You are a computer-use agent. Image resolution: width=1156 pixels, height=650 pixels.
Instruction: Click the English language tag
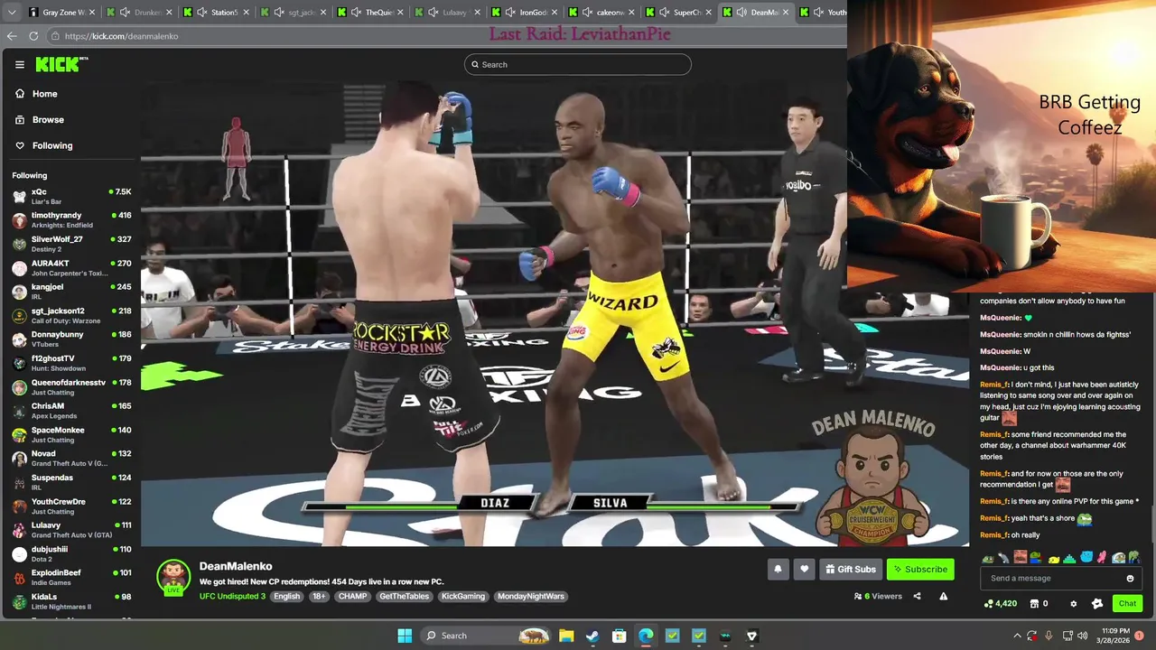click(x=286, y=596)
